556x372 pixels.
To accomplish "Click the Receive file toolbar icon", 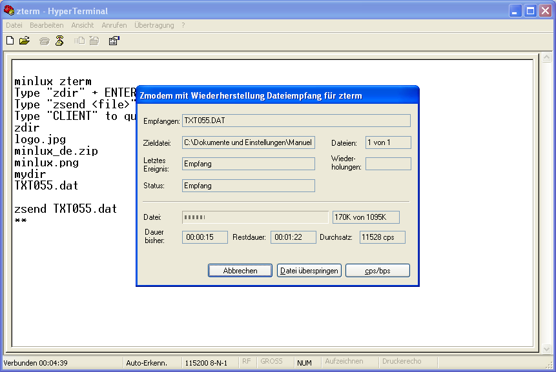I will click(94, 41).
